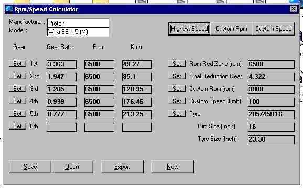This screenshot has height=188, width=303.
Task: Click the empty 6th gear Rpm field
Action: [99, 127]
